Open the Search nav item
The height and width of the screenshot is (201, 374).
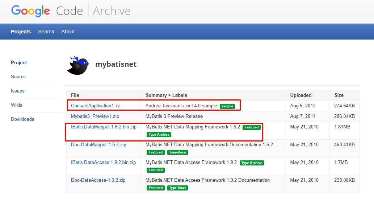[46, 32]
